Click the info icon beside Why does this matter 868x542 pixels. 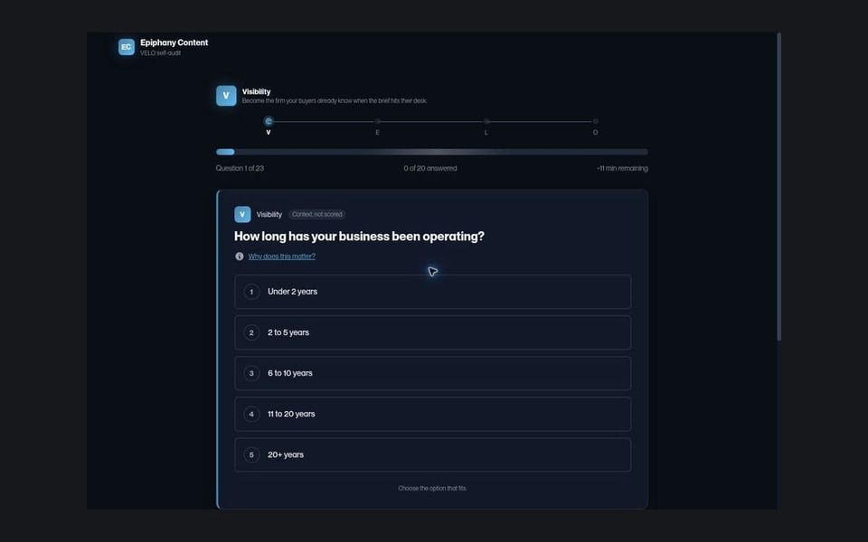point(239,256)
